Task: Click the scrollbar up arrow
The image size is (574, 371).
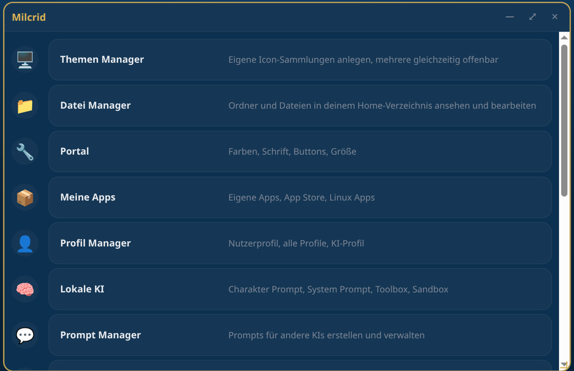Action: click(x=564, y=37)
